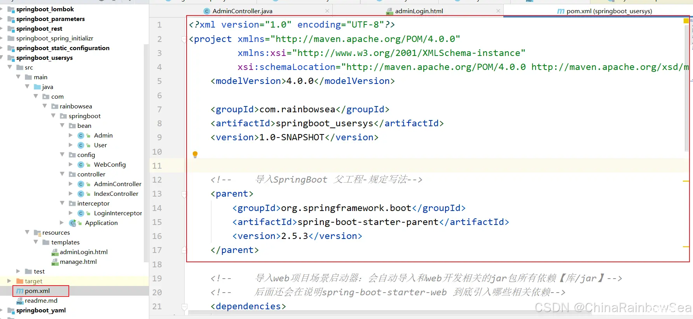Click the 2.5.3 version value
Image resolution: width=693 pixels, height=319 pixels.
[294, 236]
